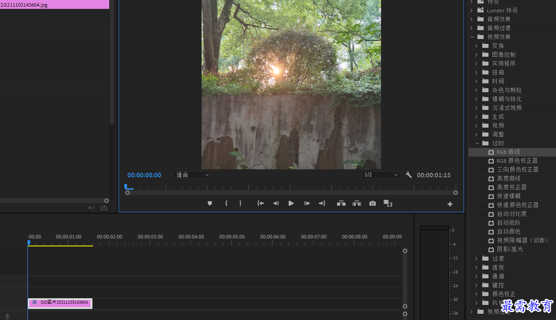The height and width of the screenshot is (320, 556).
Task: Click the 自动对比度 effect icon
Action: 491,214
